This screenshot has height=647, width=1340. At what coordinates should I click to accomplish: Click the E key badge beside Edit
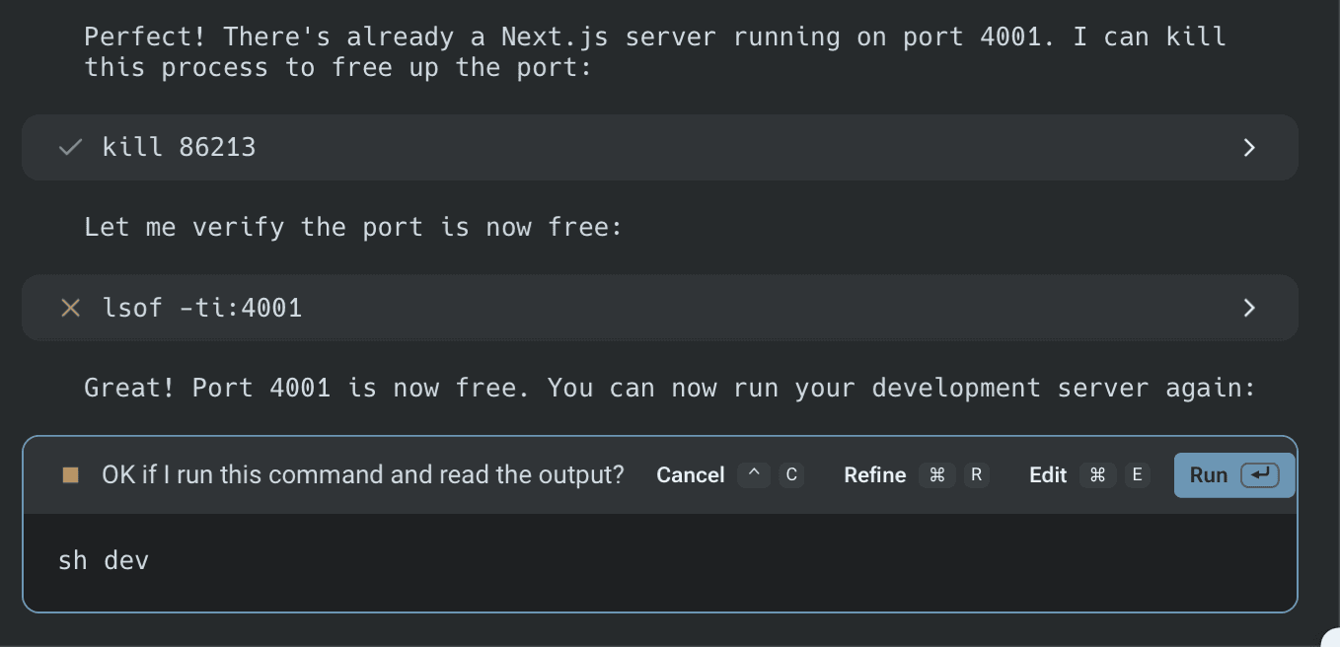(x=1137, y=475)
